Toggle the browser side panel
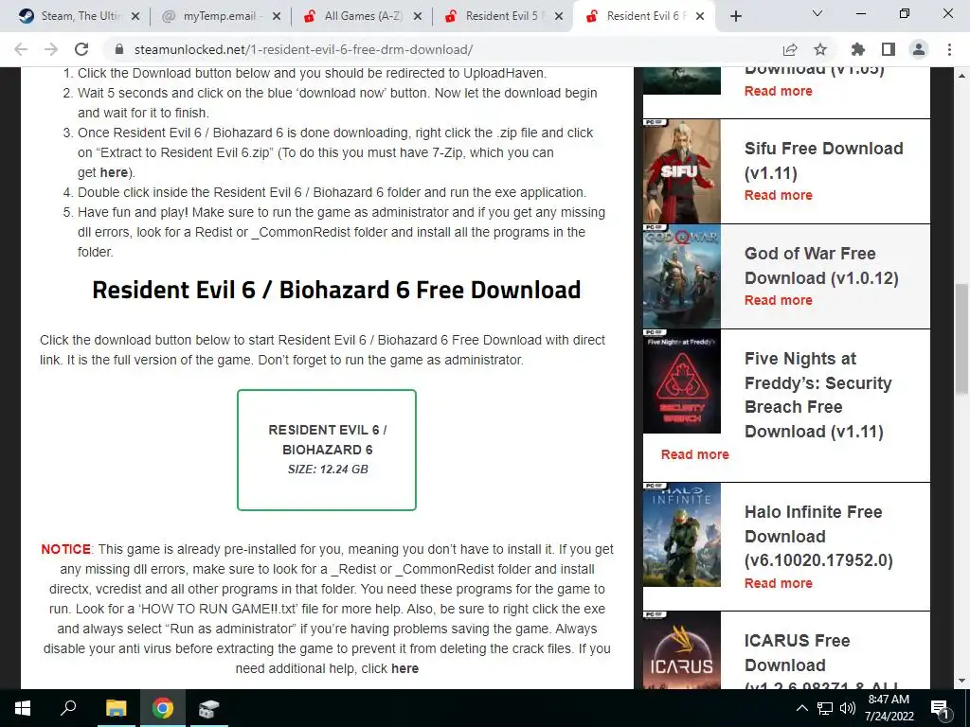 (889, 49)
